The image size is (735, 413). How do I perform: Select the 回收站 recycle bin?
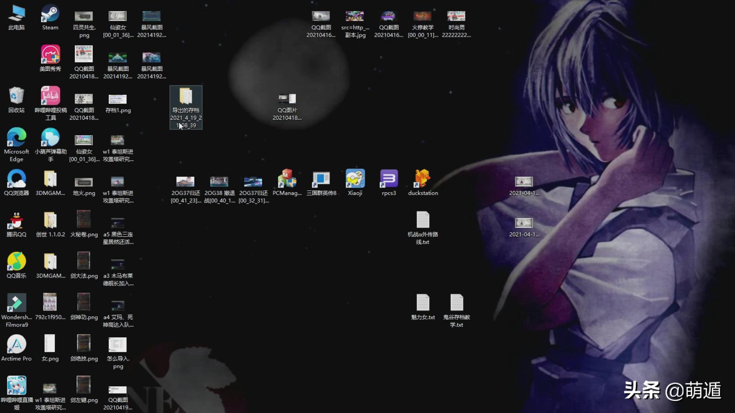[x=16, y=96]
